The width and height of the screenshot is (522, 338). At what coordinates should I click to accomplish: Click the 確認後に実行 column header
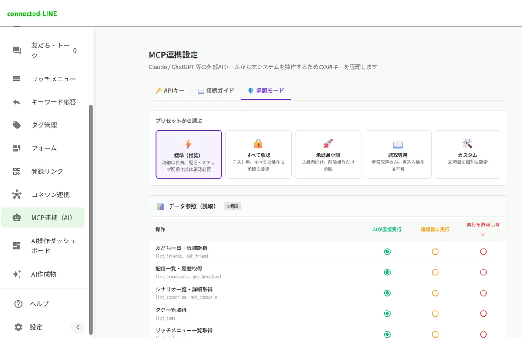click(x=435, y=229)
